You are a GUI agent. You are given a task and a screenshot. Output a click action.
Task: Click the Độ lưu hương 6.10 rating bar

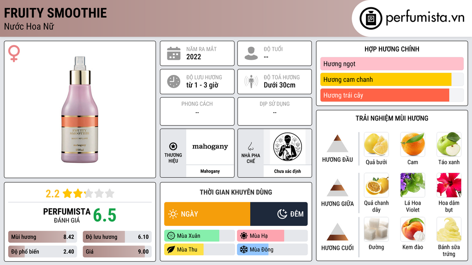click(117, 237)
